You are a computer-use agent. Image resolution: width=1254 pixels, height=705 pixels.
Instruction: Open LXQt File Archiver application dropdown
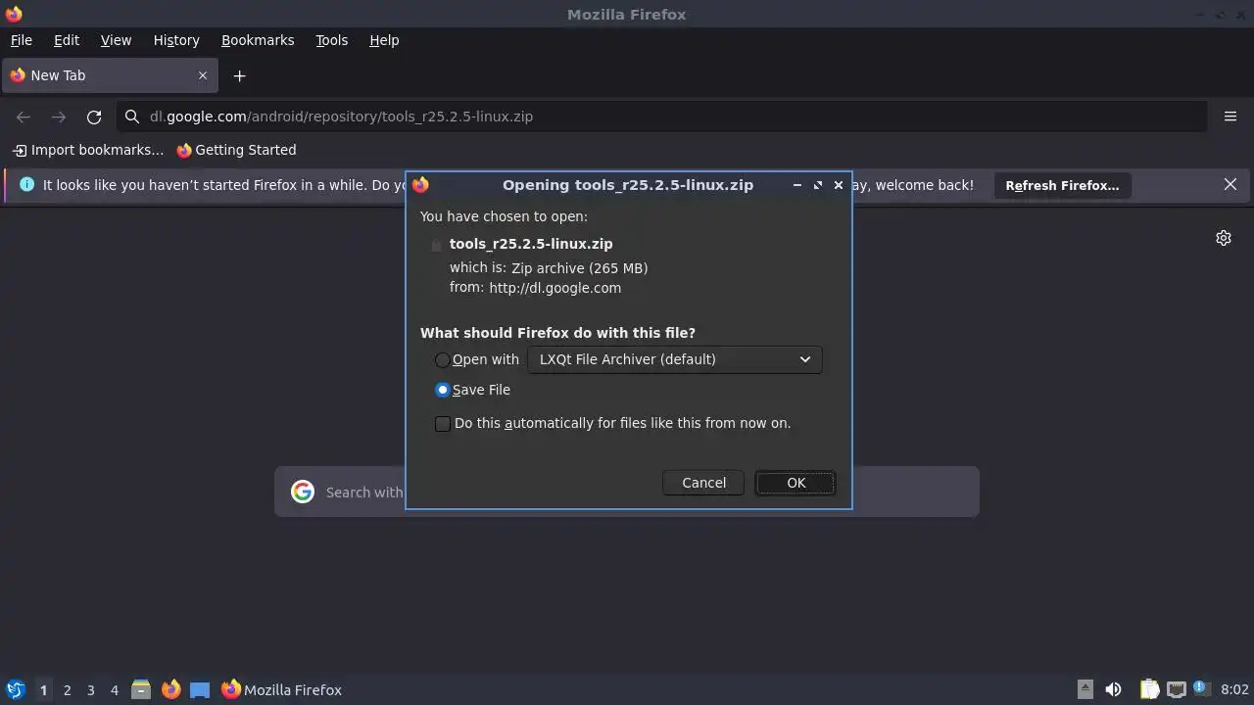coord(675,359)
